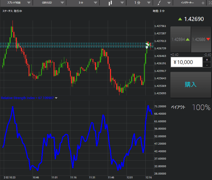Click the ¥10,000 amount input field
212x180 pixels.
[x=187, y=62]
